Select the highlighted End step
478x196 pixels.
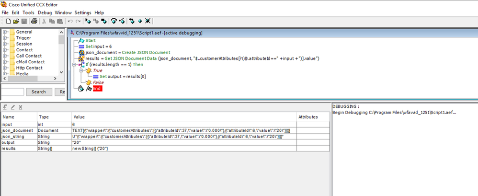[98, 89]
